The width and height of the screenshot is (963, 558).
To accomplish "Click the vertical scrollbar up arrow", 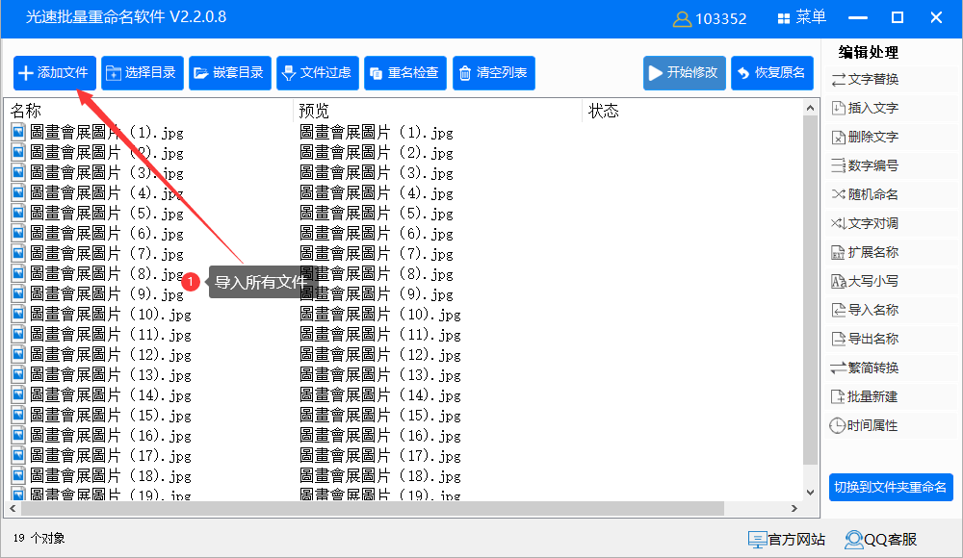I will (810, 108).
